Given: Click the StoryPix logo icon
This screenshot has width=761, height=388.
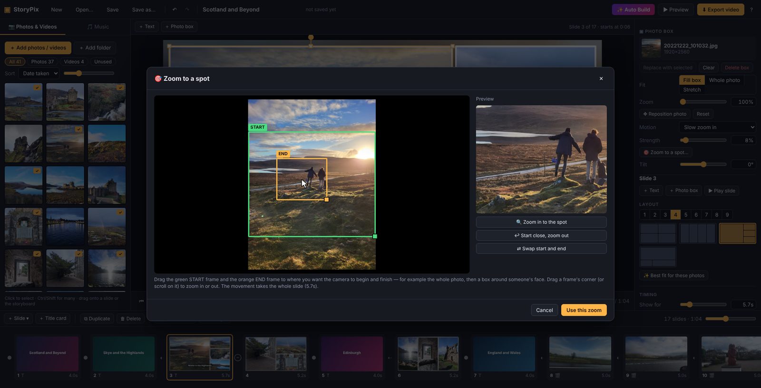Looking at the screenshot, I should 7,10.
